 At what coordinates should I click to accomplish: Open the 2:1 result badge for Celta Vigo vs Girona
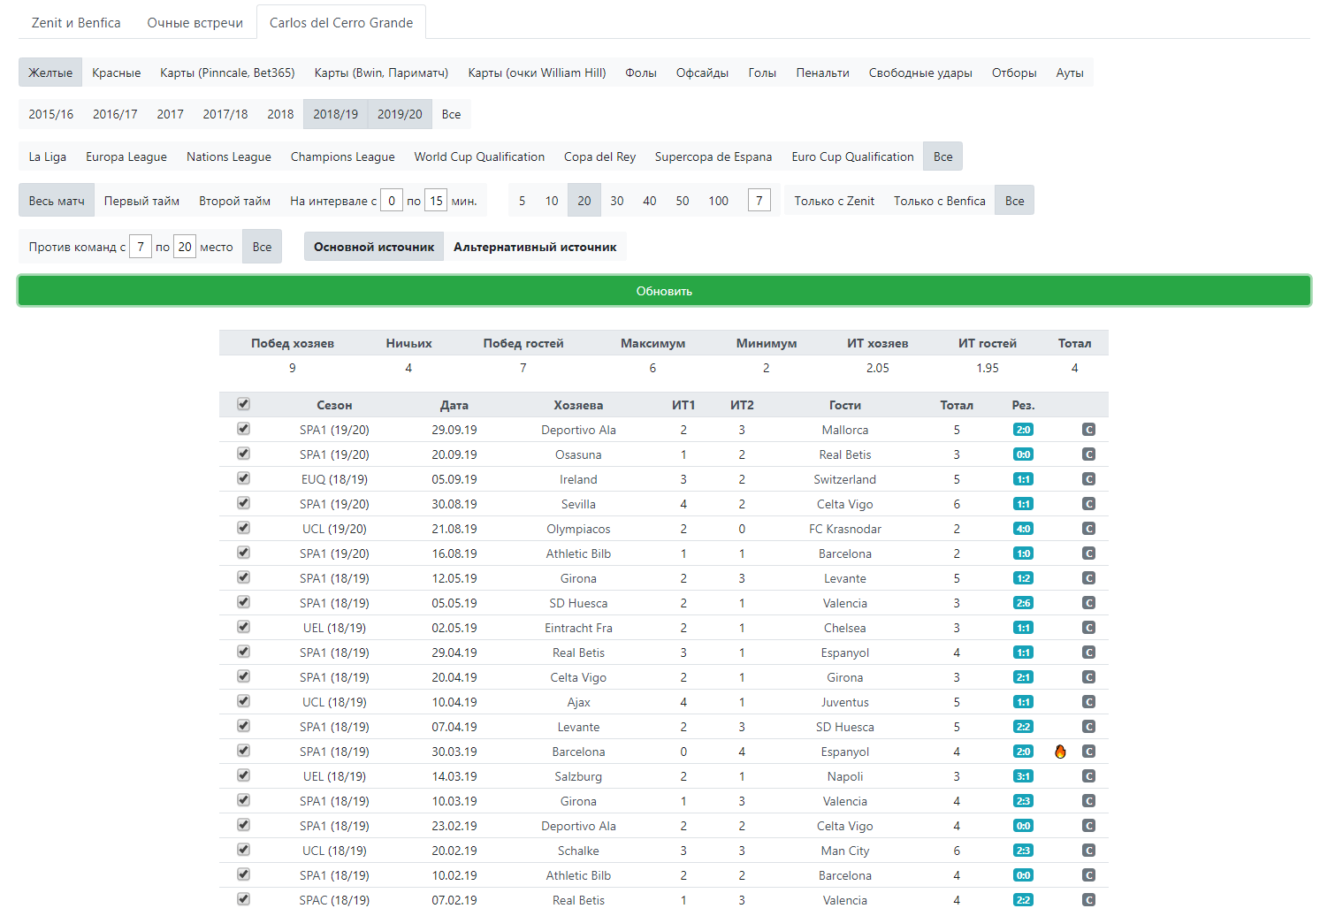pyautogui.click(x=1023, y=677)
